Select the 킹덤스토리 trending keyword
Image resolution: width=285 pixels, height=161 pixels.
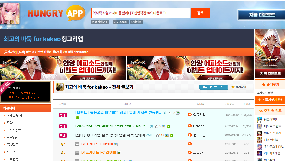click(121, 22)
